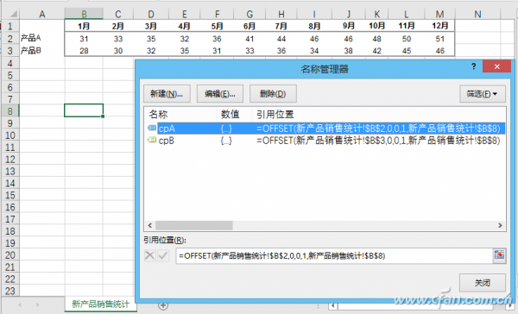Click into the 引用位置 reference input field
The height and width of the screenshot is (314, 518).
pyautogui.click(x=334, y=255)
